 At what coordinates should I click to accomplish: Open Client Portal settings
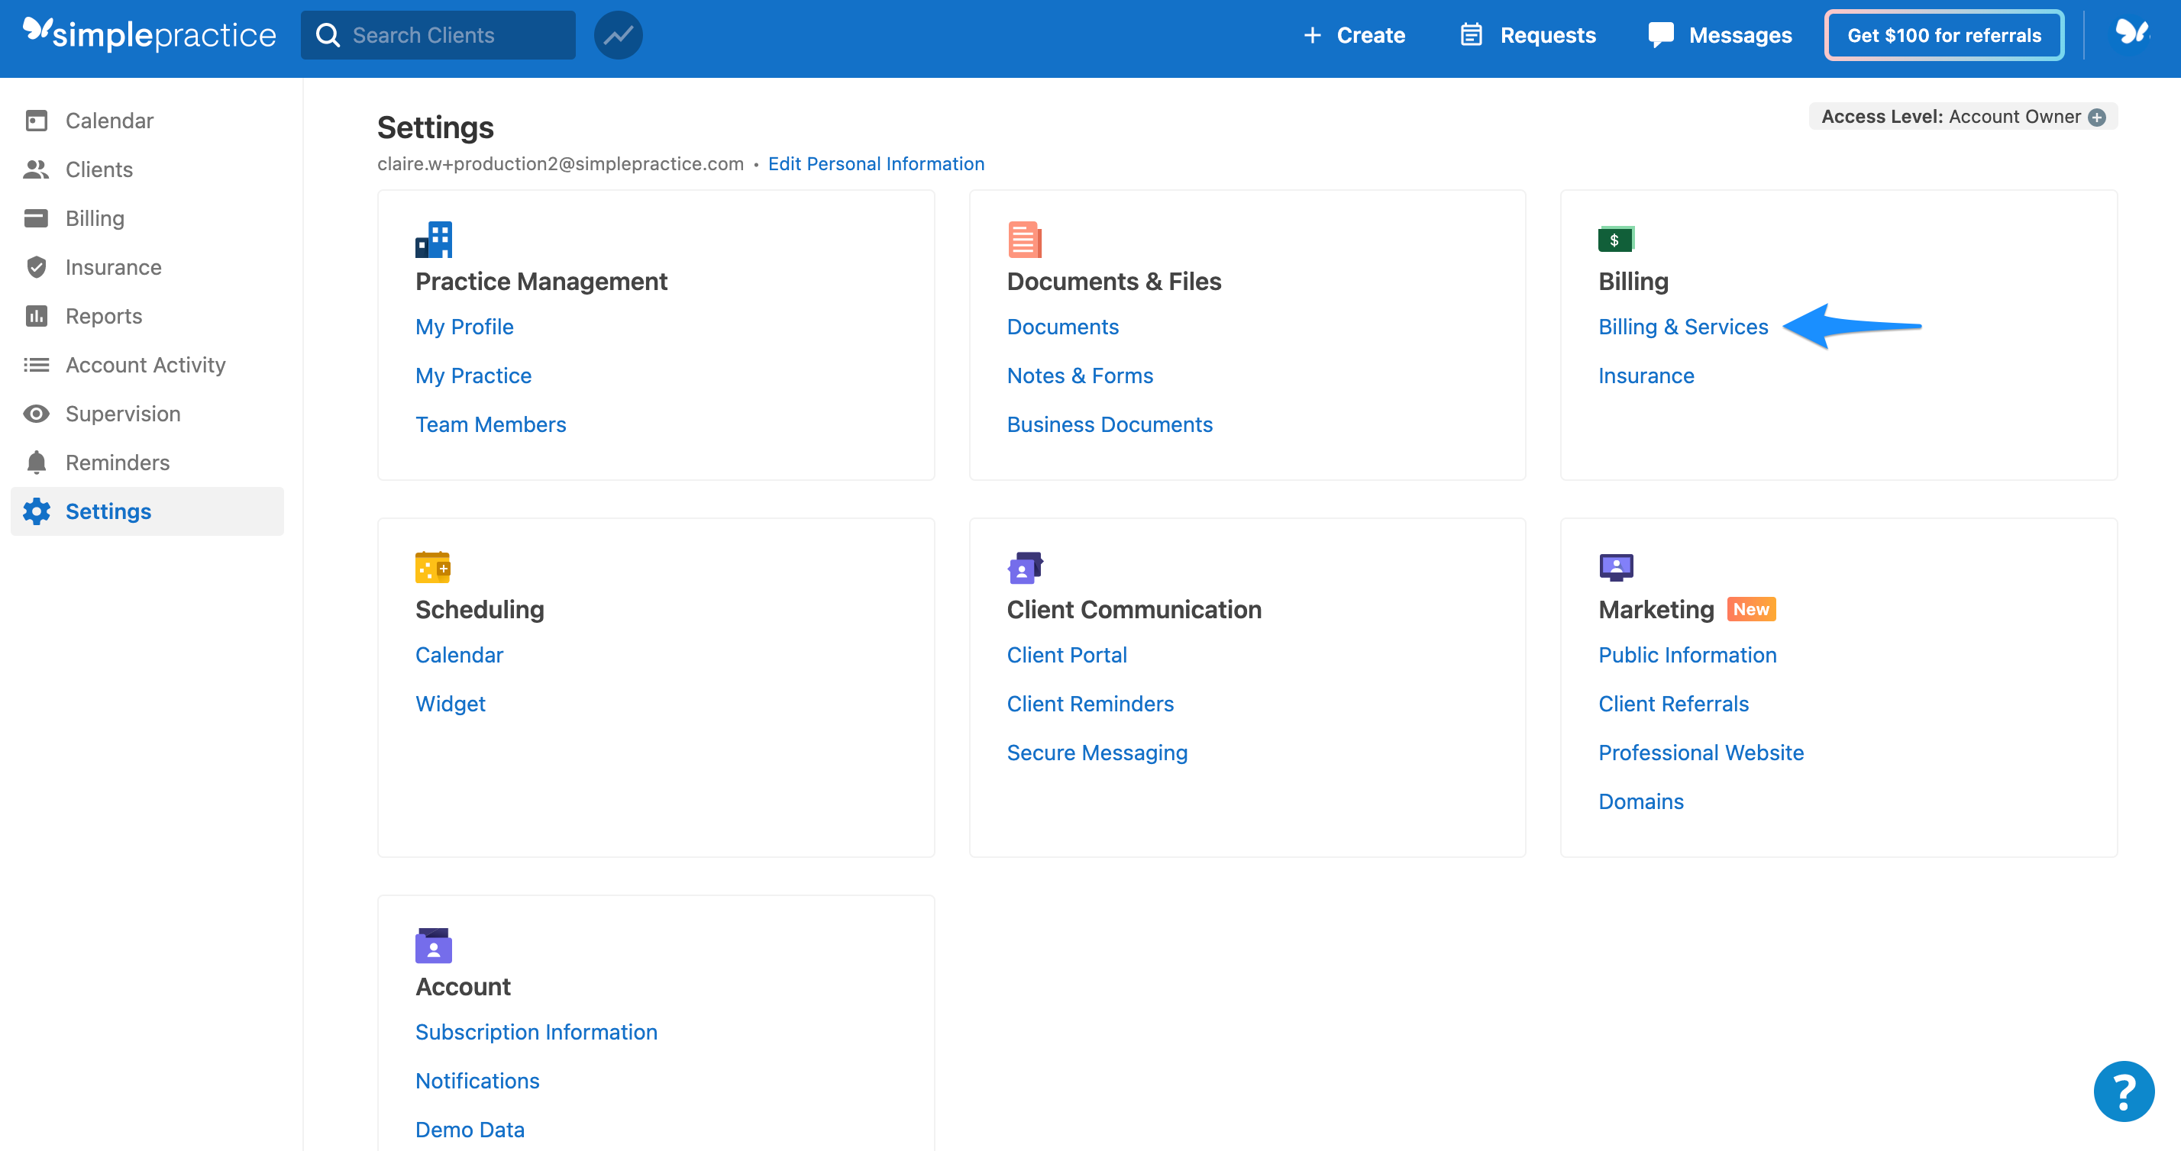point(1066,655)
